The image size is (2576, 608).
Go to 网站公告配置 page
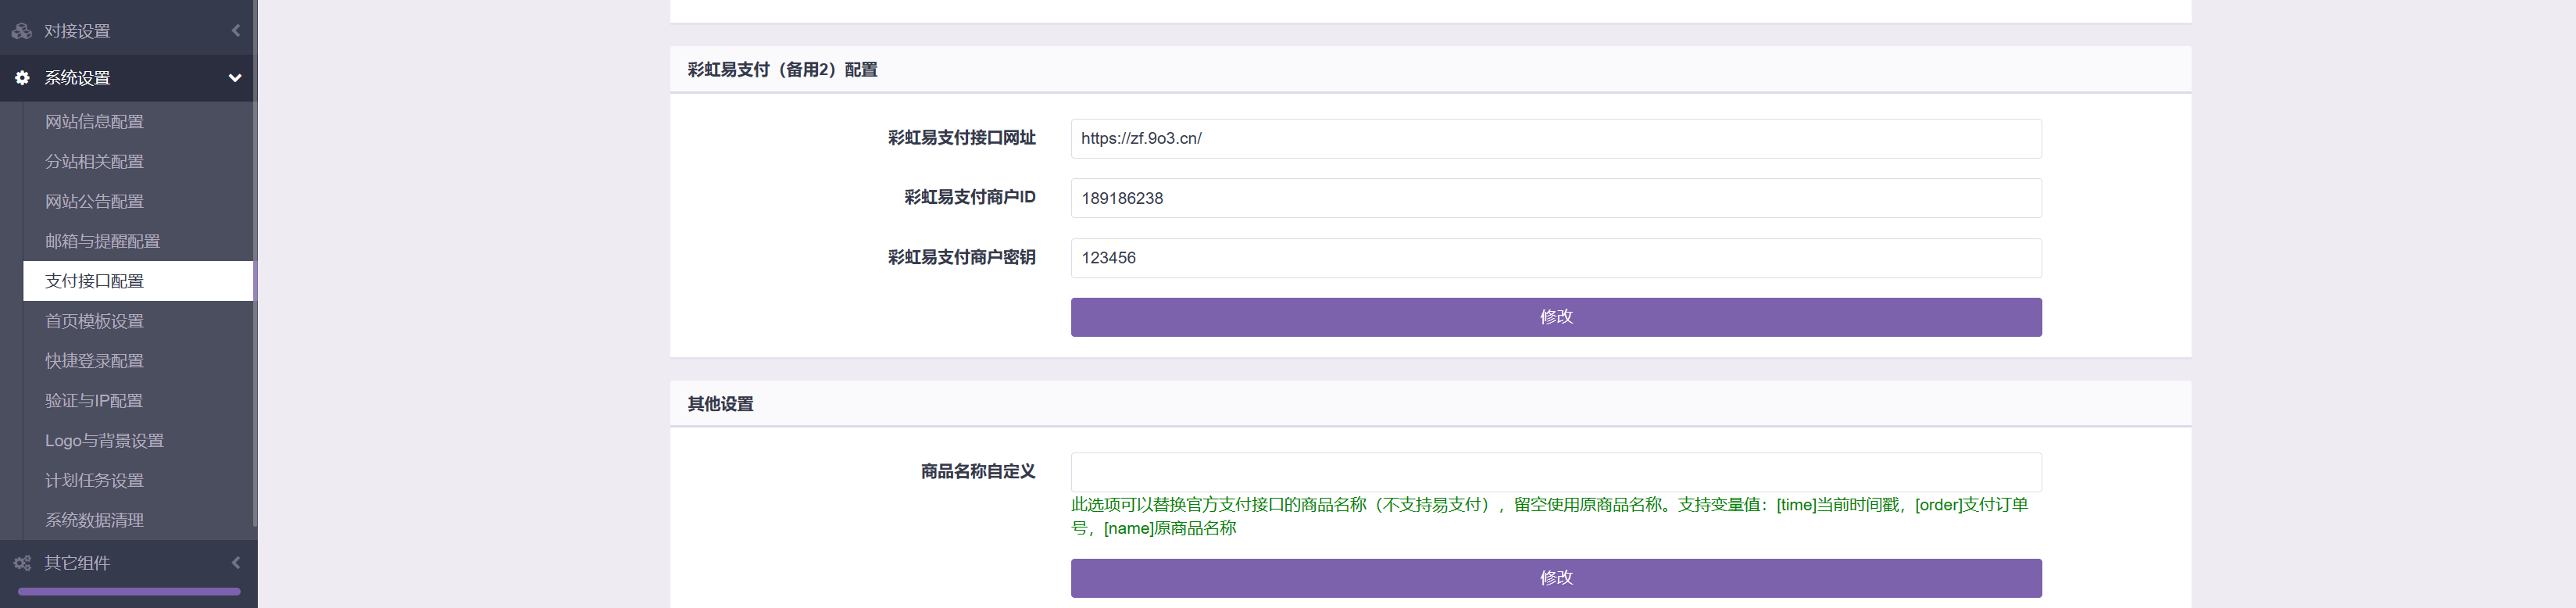pyautogui.click(x=94, y=202)
